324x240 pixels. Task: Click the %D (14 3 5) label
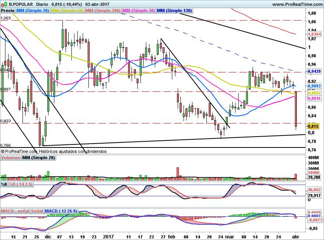21,184
